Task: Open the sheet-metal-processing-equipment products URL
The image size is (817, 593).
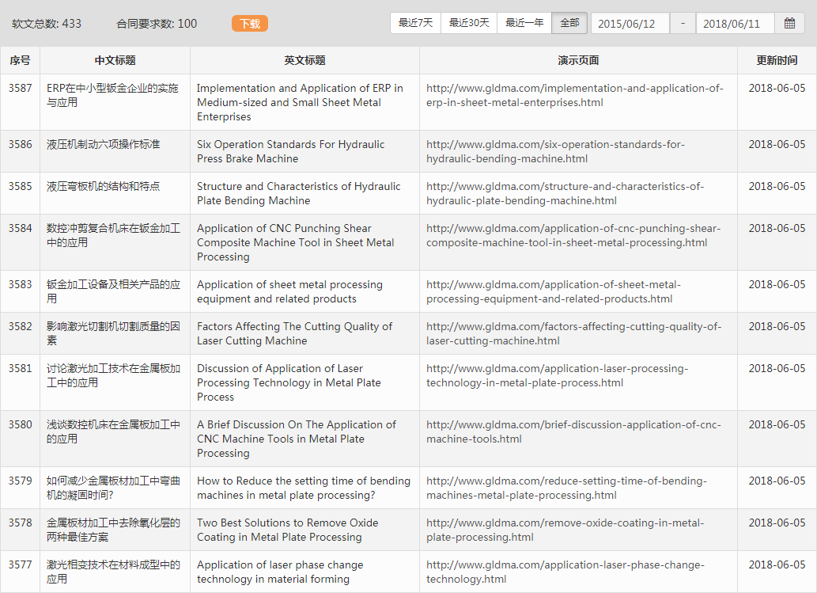Action: point(554,291)
